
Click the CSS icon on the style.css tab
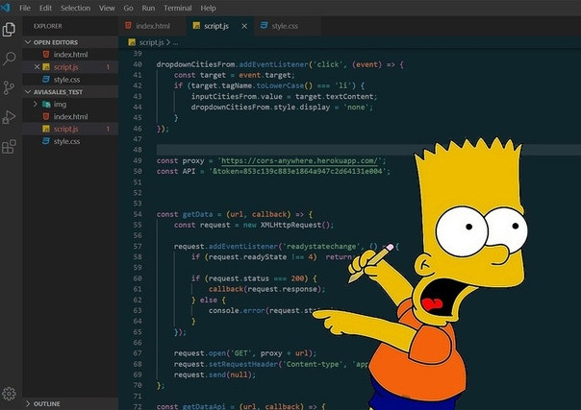pos(264,26)
